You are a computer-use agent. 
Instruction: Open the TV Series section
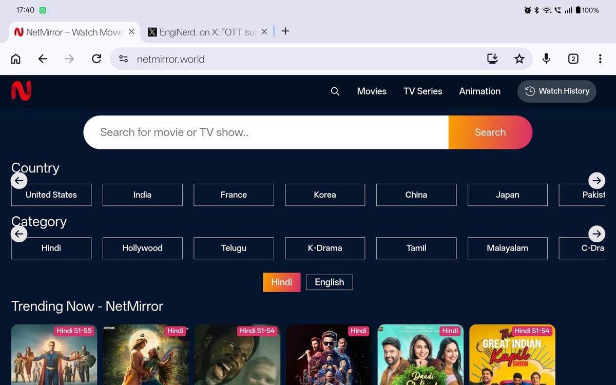coord(423,91)
